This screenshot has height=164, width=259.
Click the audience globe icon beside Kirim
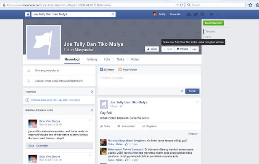pyautogui.click(x=182, y=91)
